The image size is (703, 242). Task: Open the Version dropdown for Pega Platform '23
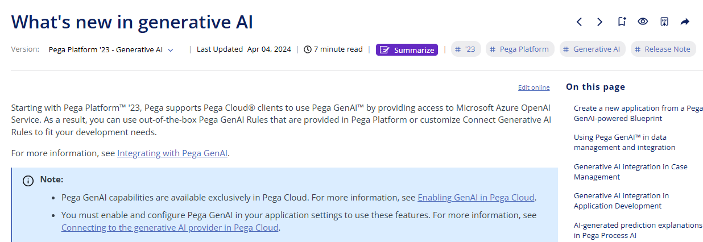pyautogui.click(x=111, y=49)
